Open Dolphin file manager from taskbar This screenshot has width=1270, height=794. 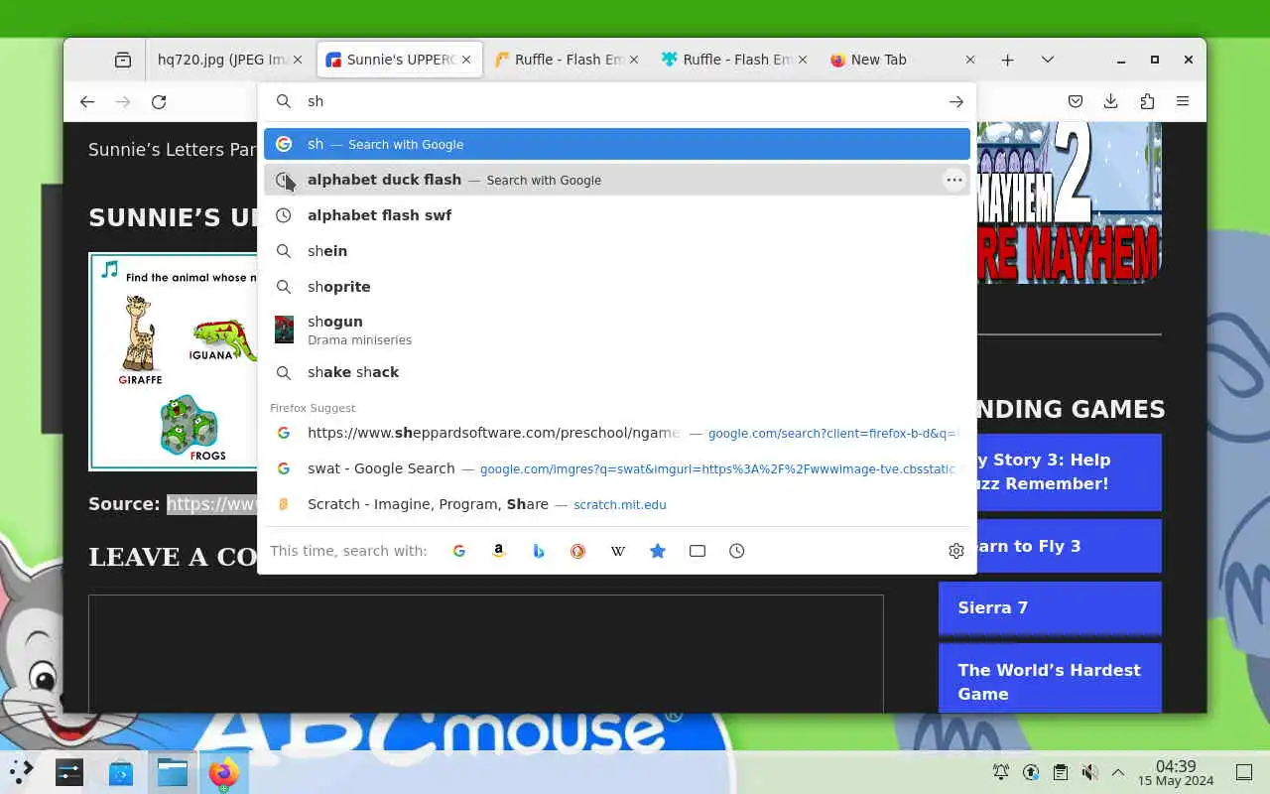[173, 771]
